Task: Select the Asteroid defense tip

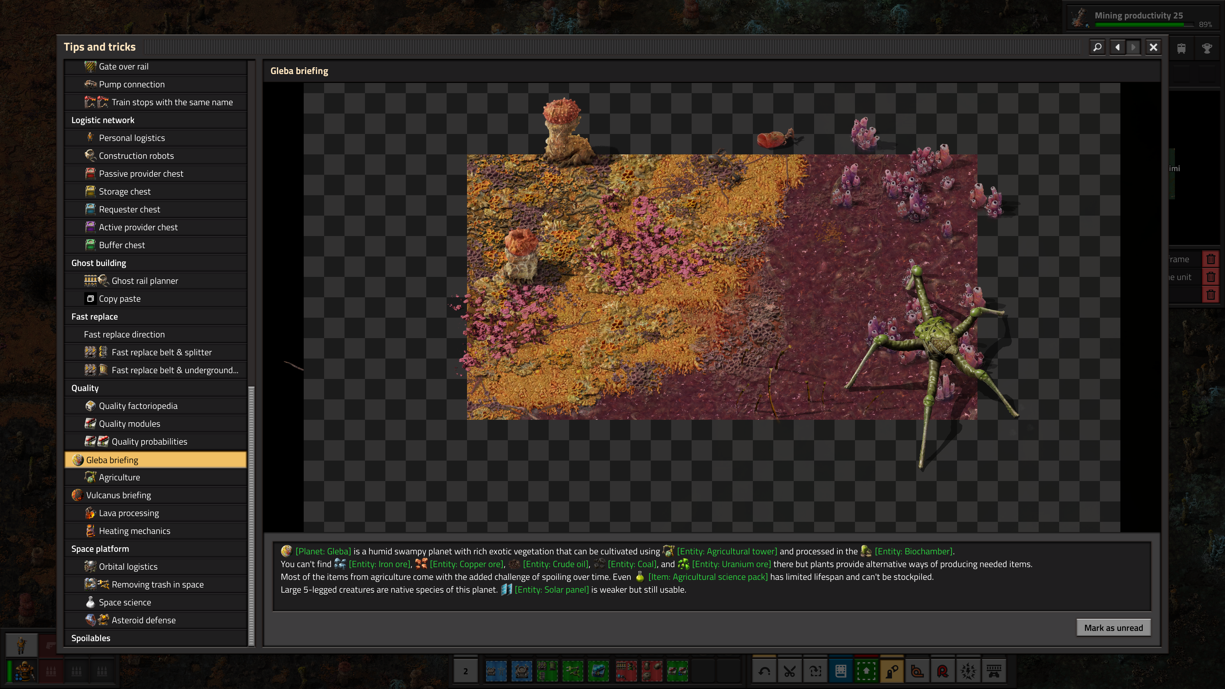Action: pos(155,620)
